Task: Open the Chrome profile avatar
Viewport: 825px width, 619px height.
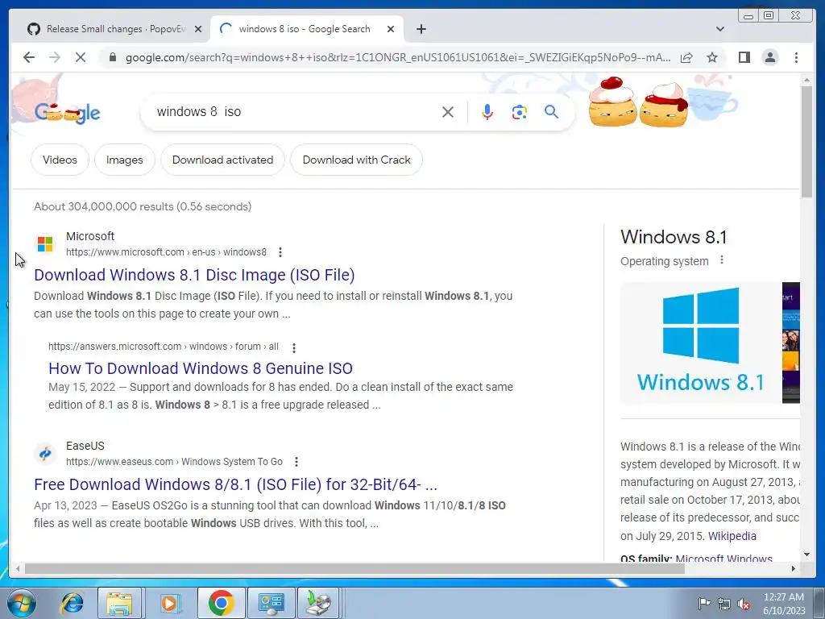Action: (x=769, y=57)
